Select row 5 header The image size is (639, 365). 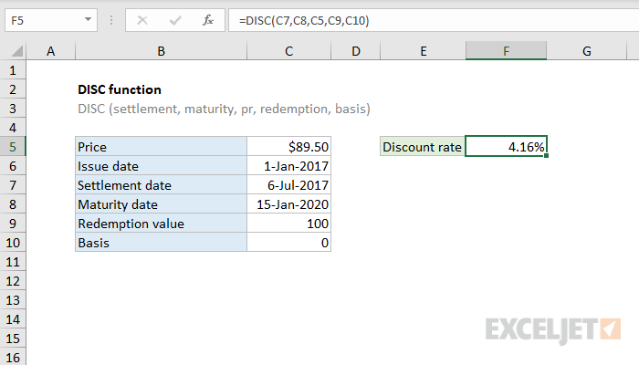(13, 147)
